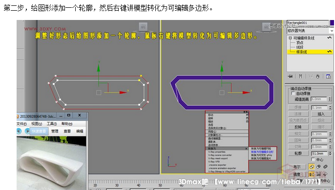This screenshot has width=335, height=190.
Task: Select the mirror horizontally icon
Action: (312, 174)
